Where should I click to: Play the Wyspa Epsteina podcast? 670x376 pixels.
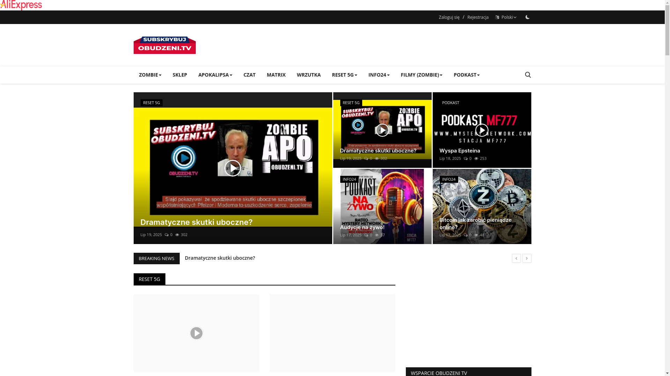(x=482, y=130)
